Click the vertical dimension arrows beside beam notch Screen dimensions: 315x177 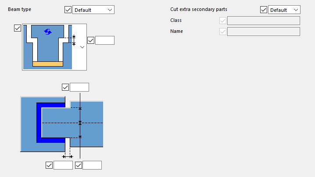click(x=74, y=40)
